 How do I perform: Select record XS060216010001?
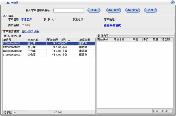[49, 47]
